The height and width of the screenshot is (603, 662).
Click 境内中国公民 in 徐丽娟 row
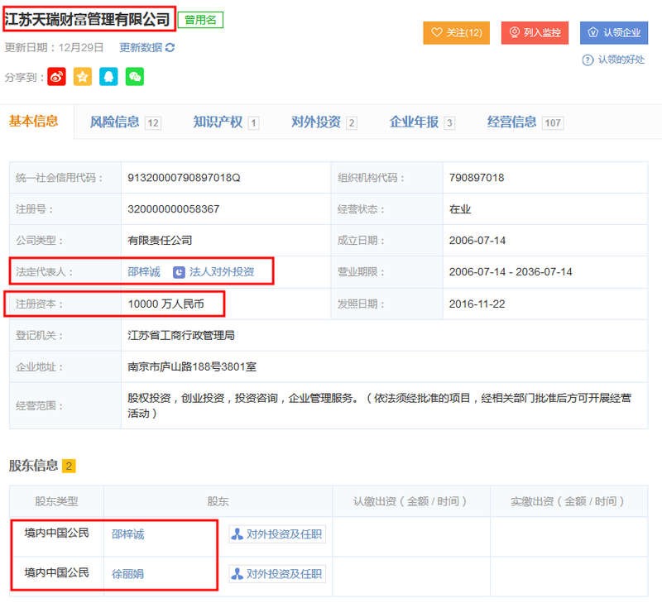point(57,572)
